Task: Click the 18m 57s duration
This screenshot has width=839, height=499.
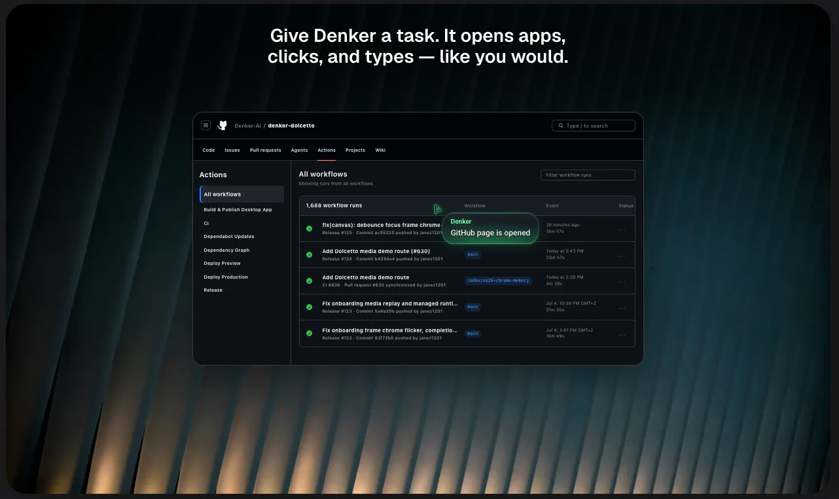Action: (x=555, y=232)
